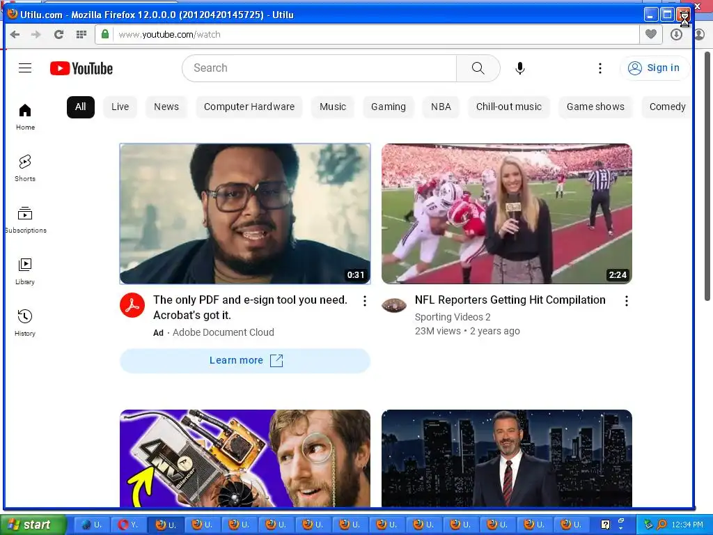Select the All filter chip
The height and width of the screenshot is (535, 713).
tap(81, 107)
